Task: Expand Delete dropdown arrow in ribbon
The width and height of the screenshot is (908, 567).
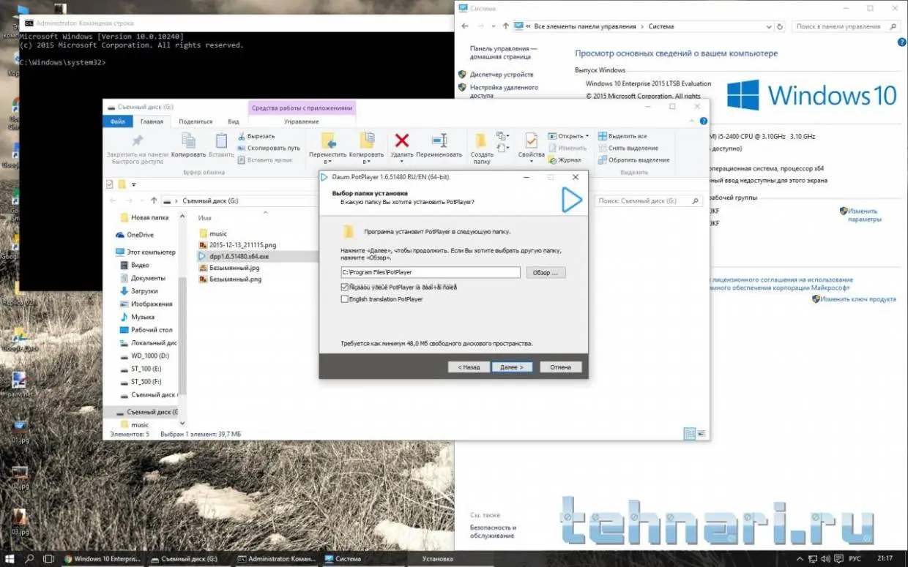Action: (x=401, y=162)
